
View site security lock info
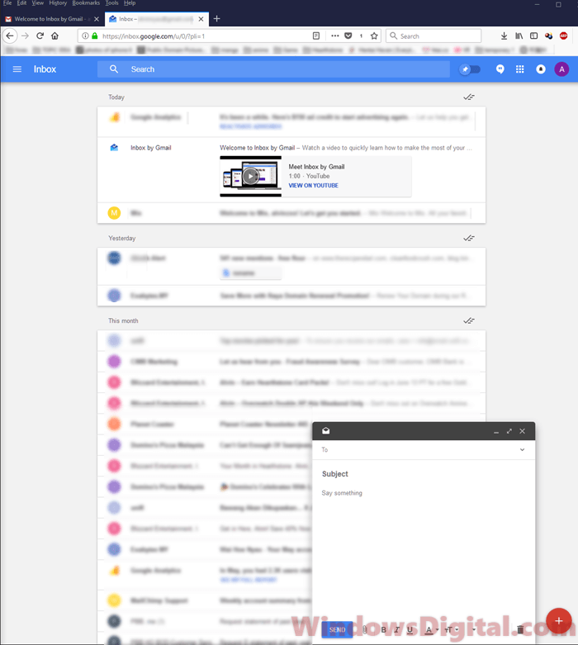click(x=95, y=36)
